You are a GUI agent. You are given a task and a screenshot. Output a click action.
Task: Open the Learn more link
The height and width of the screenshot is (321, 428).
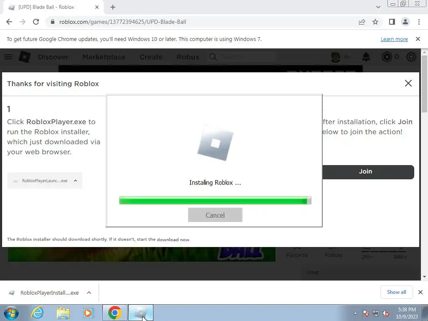tap(394, 39)
